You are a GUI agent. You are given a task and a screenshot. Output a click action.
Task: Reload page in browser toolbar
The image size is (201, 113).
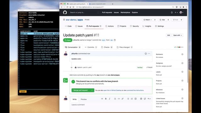[x=67, y=7]
